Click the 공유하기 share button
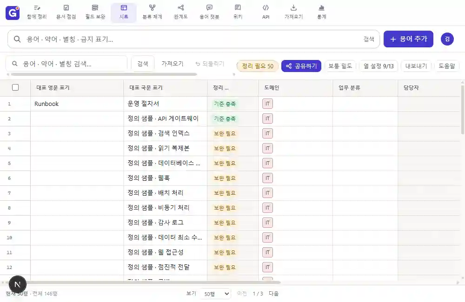The width and height of the screenshot is (465, 302). tap(301, 66)
